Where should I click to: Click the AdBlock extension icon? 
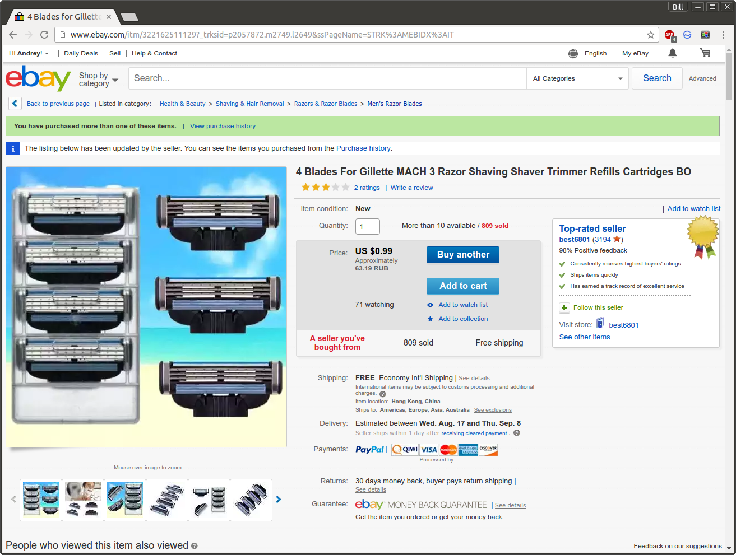670,35
